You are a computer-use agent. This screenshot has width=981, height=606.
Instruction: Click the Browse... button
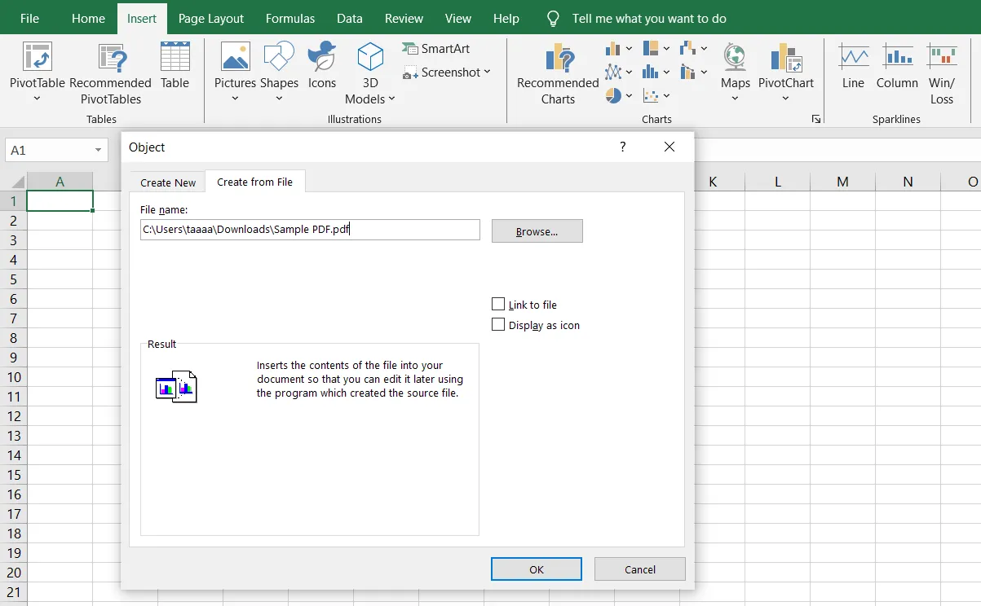[x=537, y=231]
